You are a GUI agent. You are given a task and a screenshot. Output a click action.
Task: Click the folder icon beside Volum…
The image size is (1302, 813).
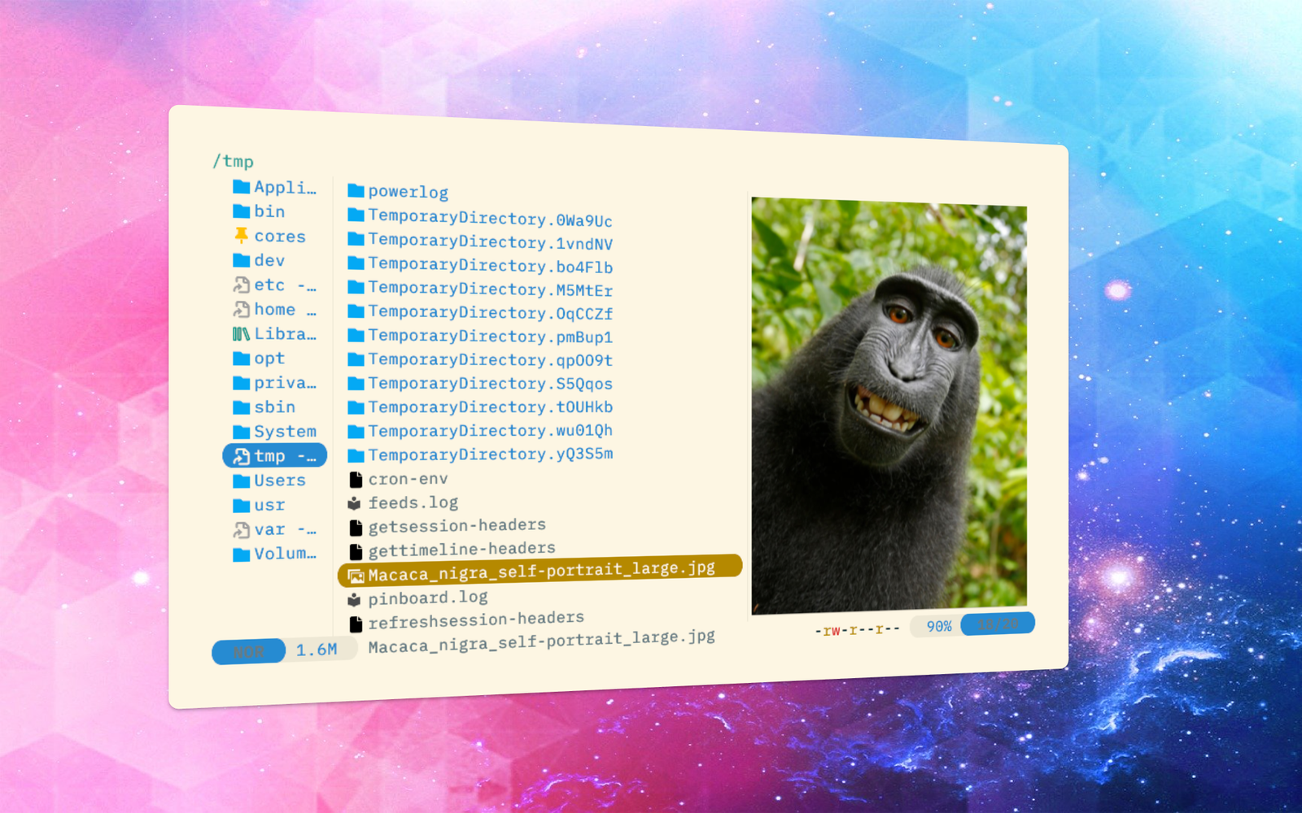click(242, 554)
